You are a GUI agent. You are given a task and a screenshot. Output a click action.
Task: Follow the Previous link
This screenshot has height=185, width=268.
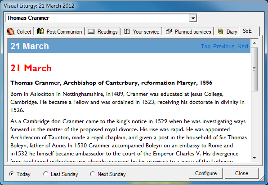coord(224,46)
